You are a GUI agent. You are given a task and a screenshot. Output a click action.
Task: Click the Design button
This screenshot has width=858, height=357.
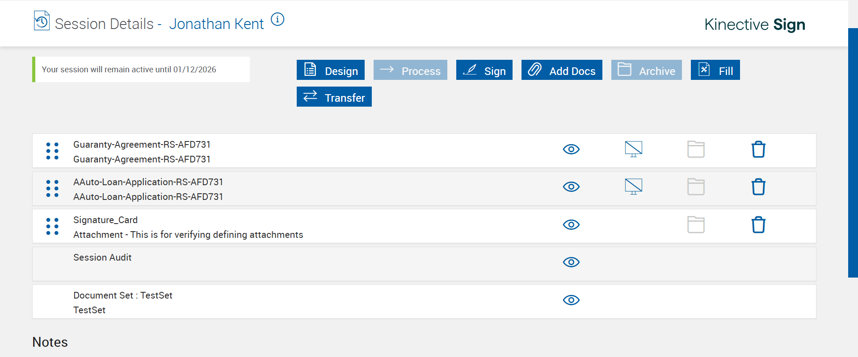(x=331, y=70)
